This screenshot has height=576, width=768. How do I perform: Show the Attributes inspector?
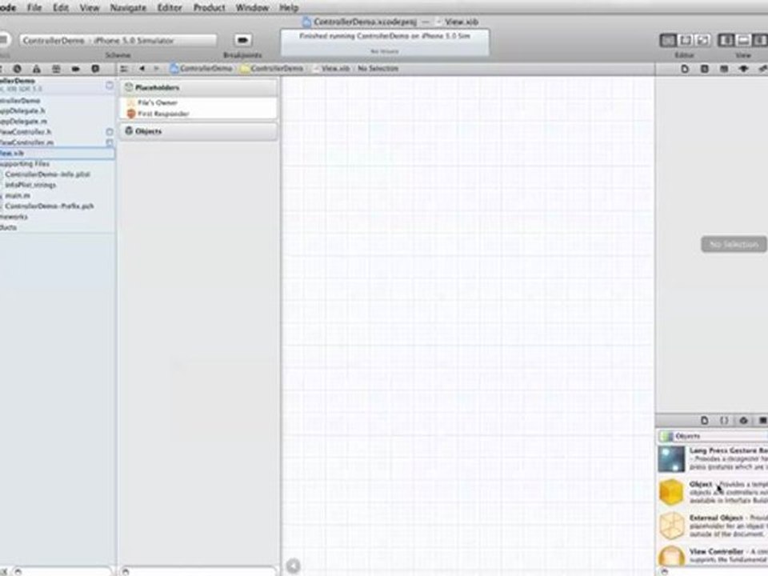coord(743,69)
